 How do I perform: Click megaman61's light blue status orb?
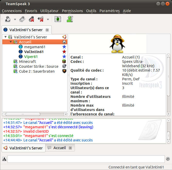pyautogui.click(x=21, y=47)
